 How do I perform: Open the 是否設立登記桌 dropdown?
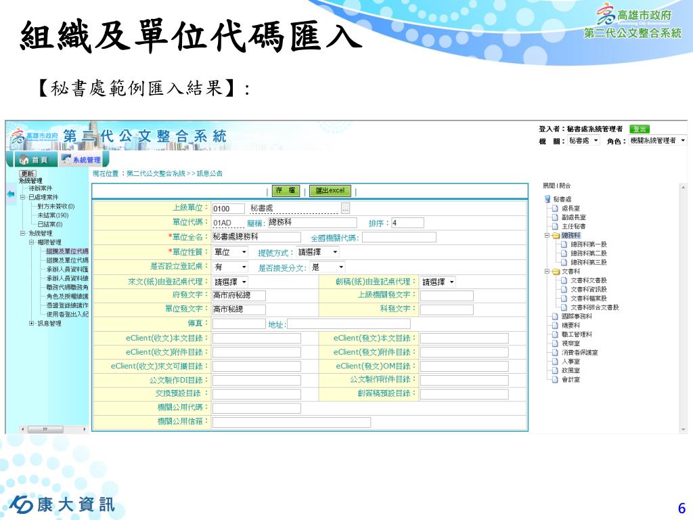(230, 267)
